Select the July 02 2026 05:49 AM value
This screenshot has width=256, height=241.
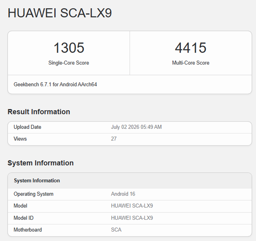click(136, 127)
